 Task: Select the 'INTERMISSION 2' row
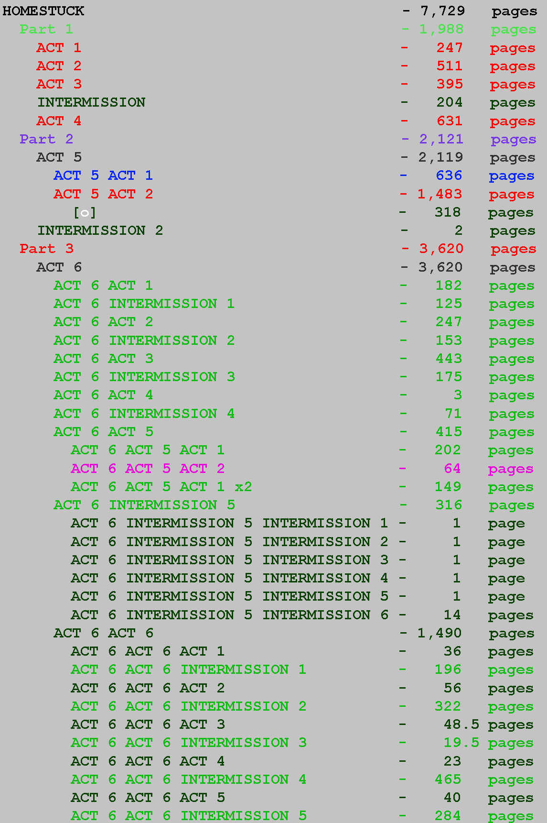coord(100,230)
